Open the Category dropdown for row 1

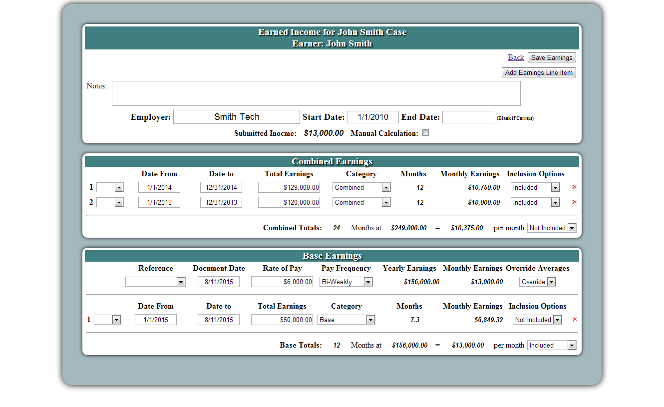pos(360,187)
